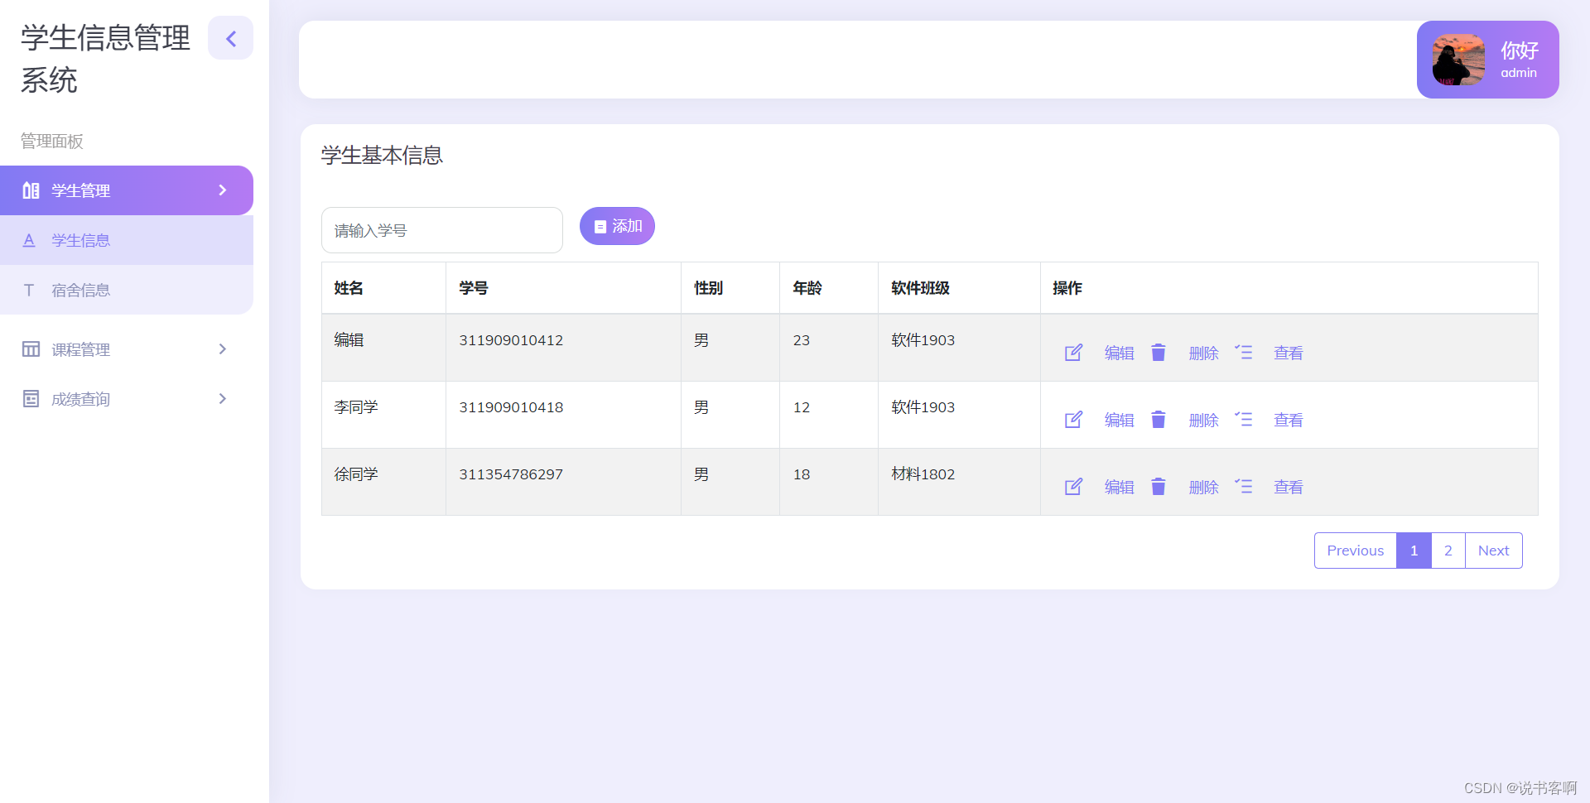Click the 宿舍信息 letter T icon

click(29, 290)
